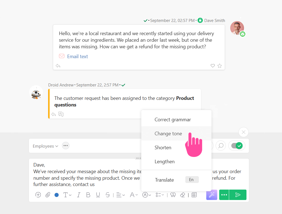This screenshot has width=282, height=214.
Task: Open the Employees dropdown
Action: click(45, 146)
